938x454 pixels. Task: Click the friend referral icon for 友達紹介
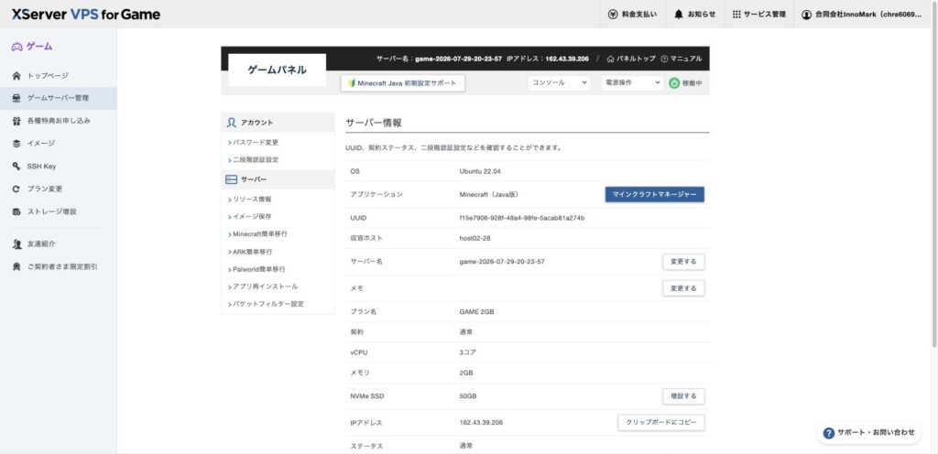(16, 244)
